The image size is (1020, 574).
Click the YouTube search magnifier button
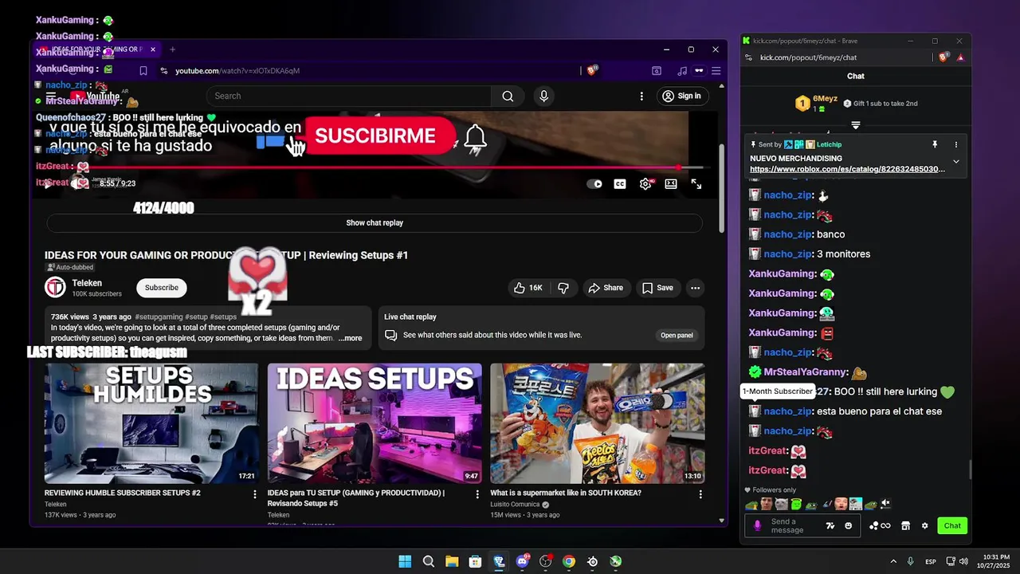(x=508, y=96)
